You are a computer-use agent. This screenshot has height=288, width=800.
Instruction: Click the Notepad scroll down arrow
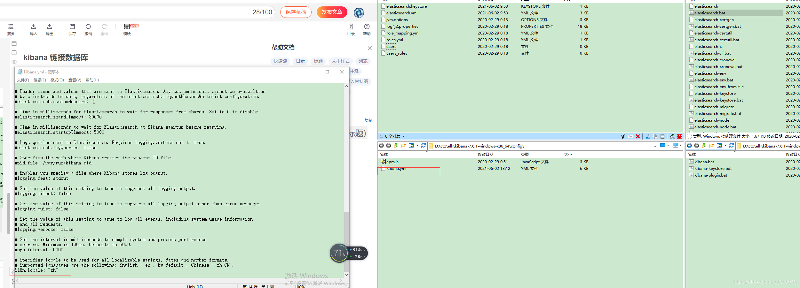[346, 275]
